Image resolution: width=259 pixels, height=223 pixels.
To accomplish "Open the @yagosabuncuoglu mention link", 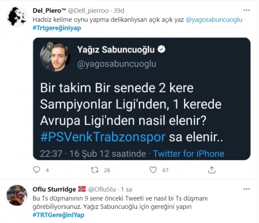I will click(x=214, y=20).
